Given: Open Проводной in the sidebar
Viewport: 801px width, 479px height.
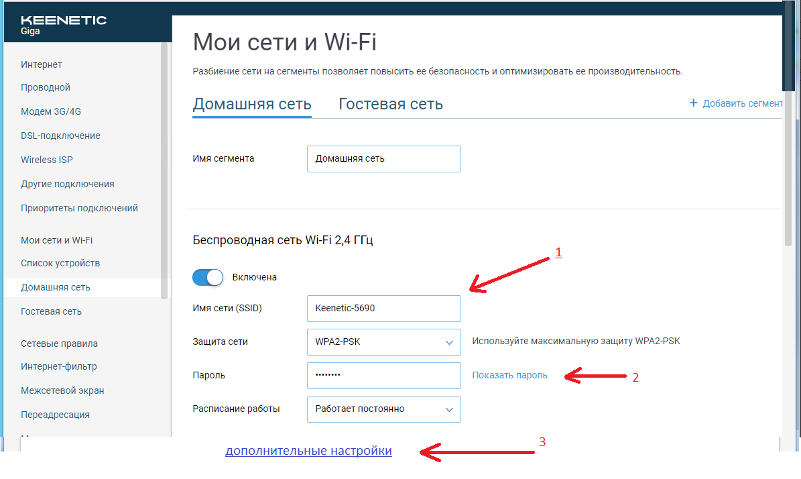Looking at the screenshot, I should (x=46, y=87).
